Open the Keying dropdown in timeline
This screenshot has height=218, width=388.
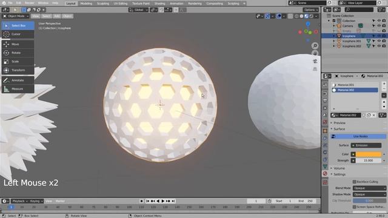(36, 201)
